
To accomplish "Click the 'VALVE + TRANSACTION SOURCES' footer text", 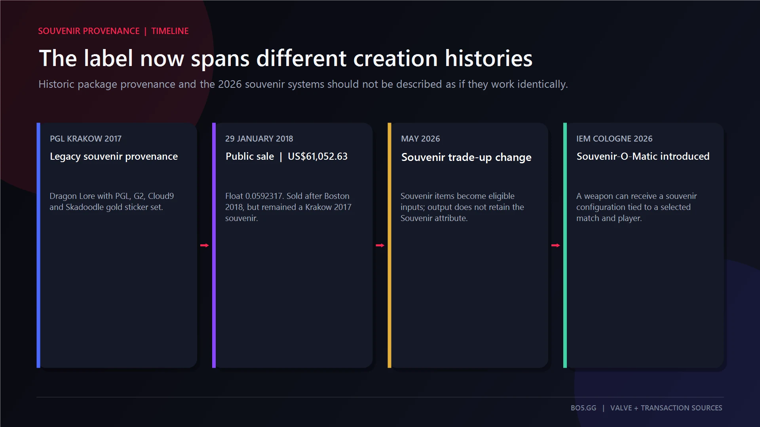I will point(666,408).
